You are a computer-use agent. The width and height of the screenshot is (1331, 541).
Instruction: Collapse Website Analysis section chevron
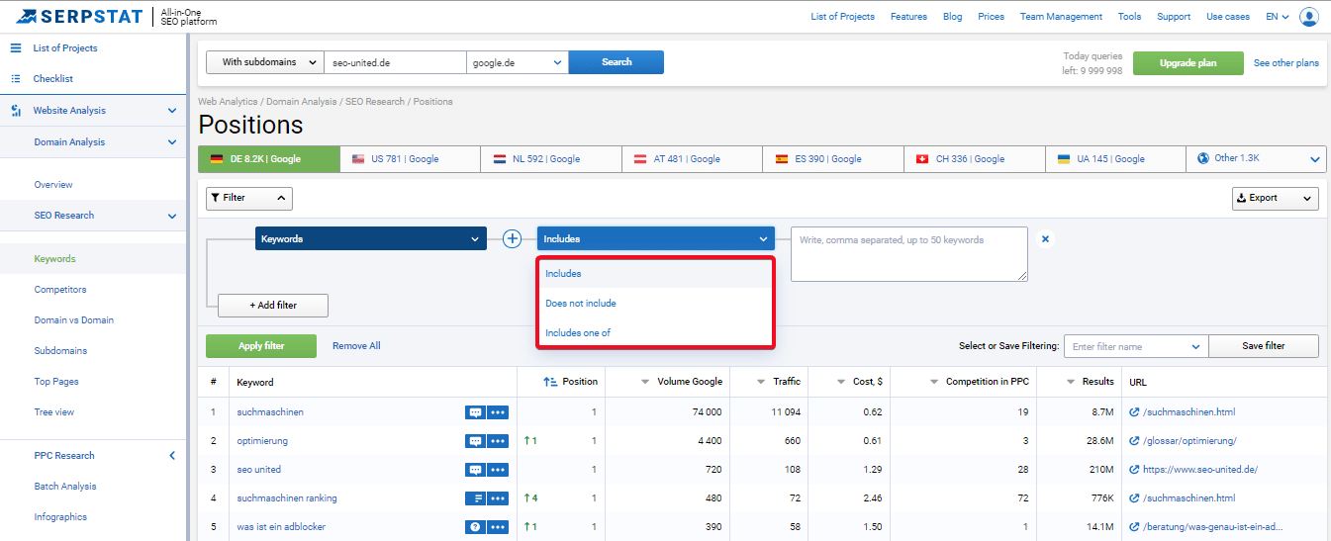[172, 111]
